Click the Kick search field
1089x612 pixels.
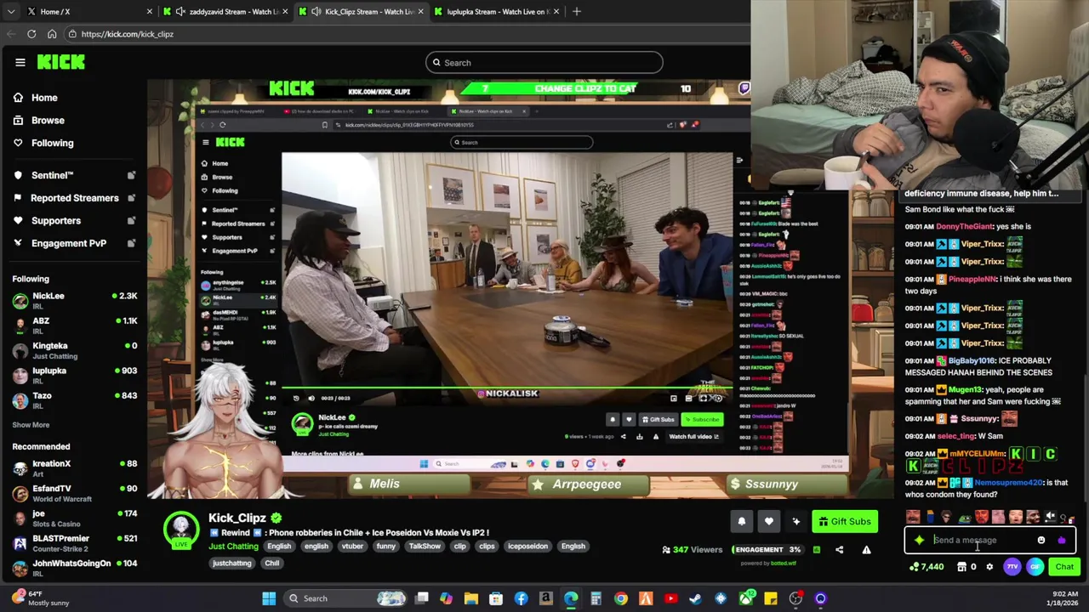point(544,63)
